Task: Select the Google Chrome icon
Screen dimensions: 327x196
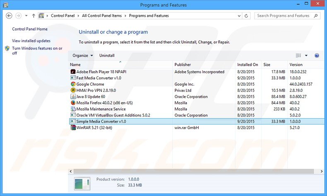Action: tap(73, 84)
